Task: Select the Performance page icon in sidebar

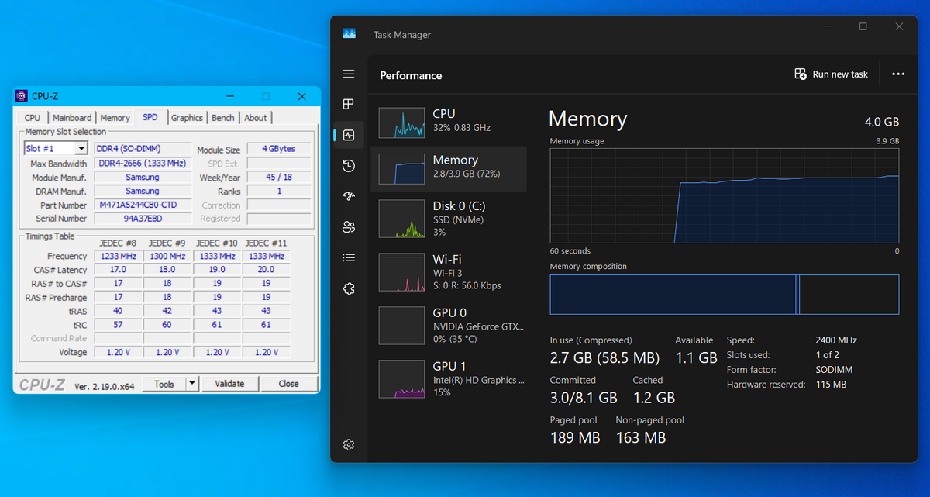Action: (349, 135)
